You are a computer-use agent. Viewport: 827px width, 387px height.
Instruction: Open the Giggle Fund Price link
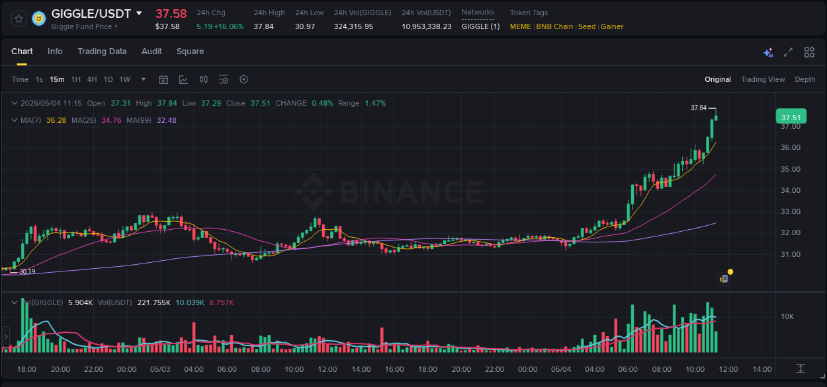(x=84, y=26)
